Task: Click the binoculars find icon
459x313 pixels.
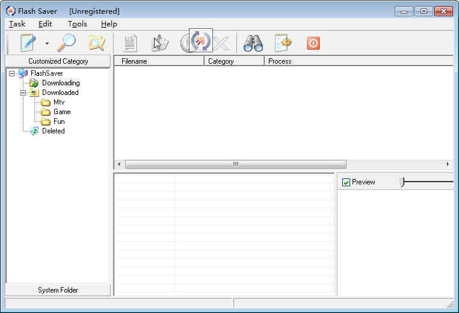Action: [253, 43]
